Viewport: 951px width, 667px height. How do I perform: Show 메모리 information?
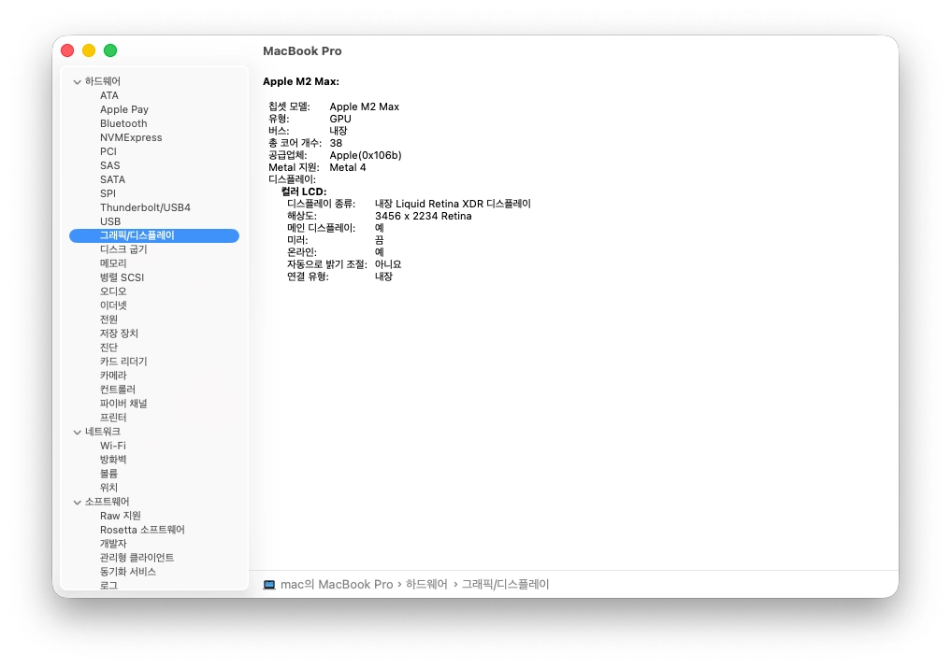click(113, 263)
